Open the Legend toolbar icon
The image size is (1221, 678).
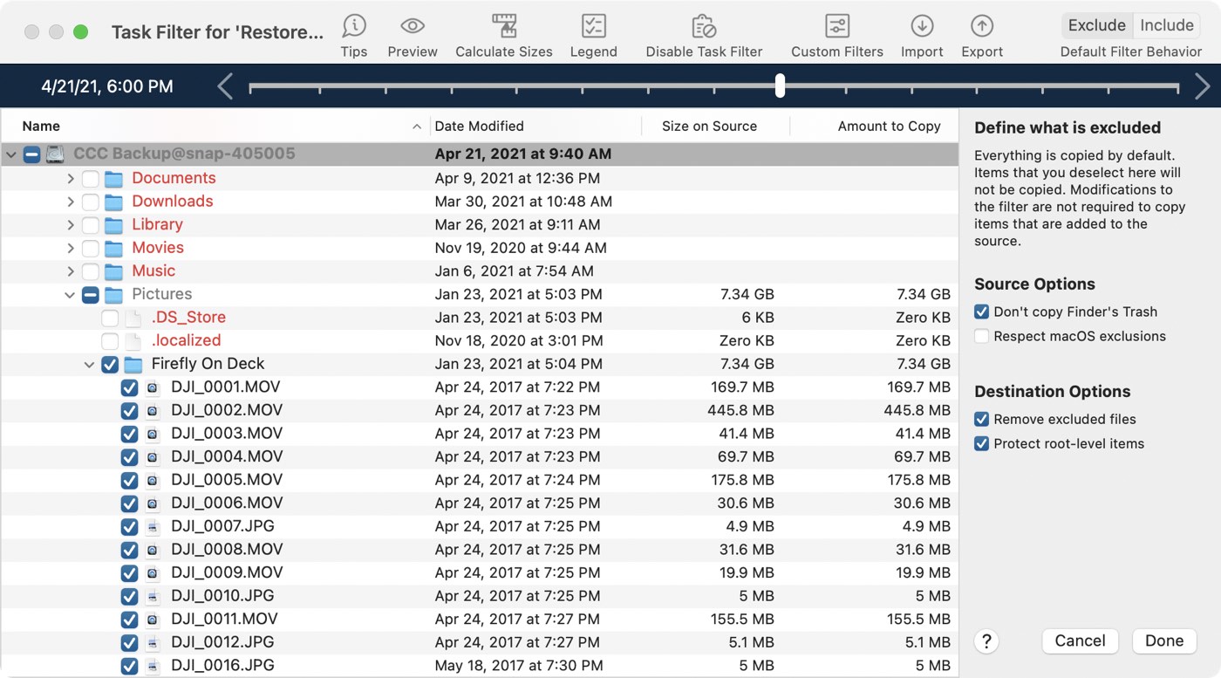[594, 25]
